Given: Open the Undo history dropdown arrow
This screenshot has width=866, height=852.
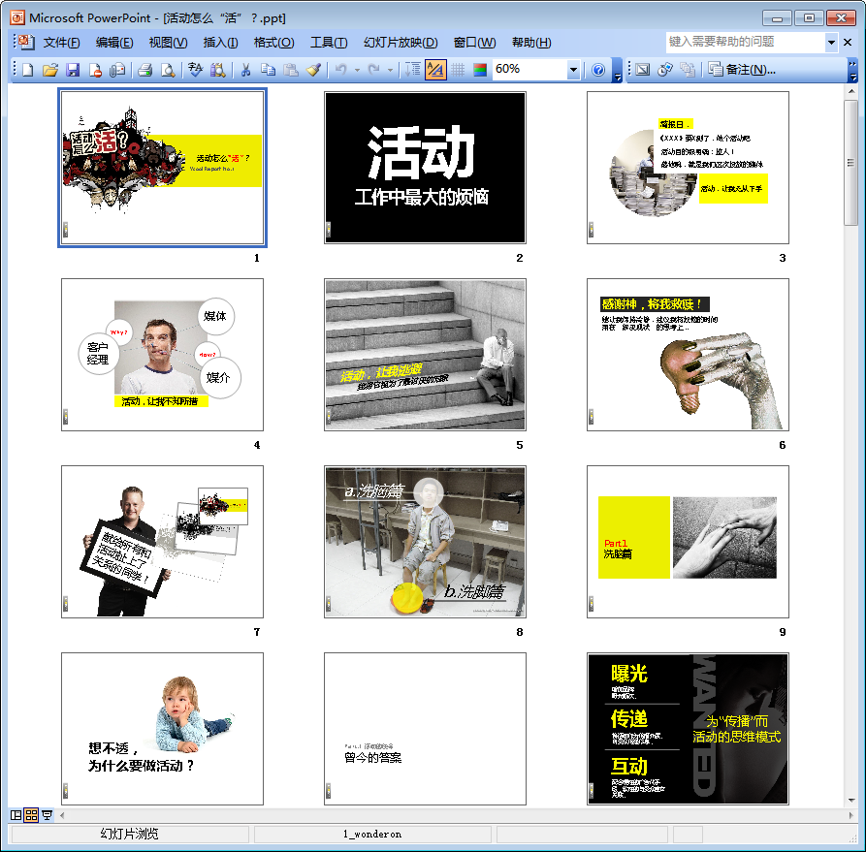Looking at the screenshot, I should click(x=357, y=70).
